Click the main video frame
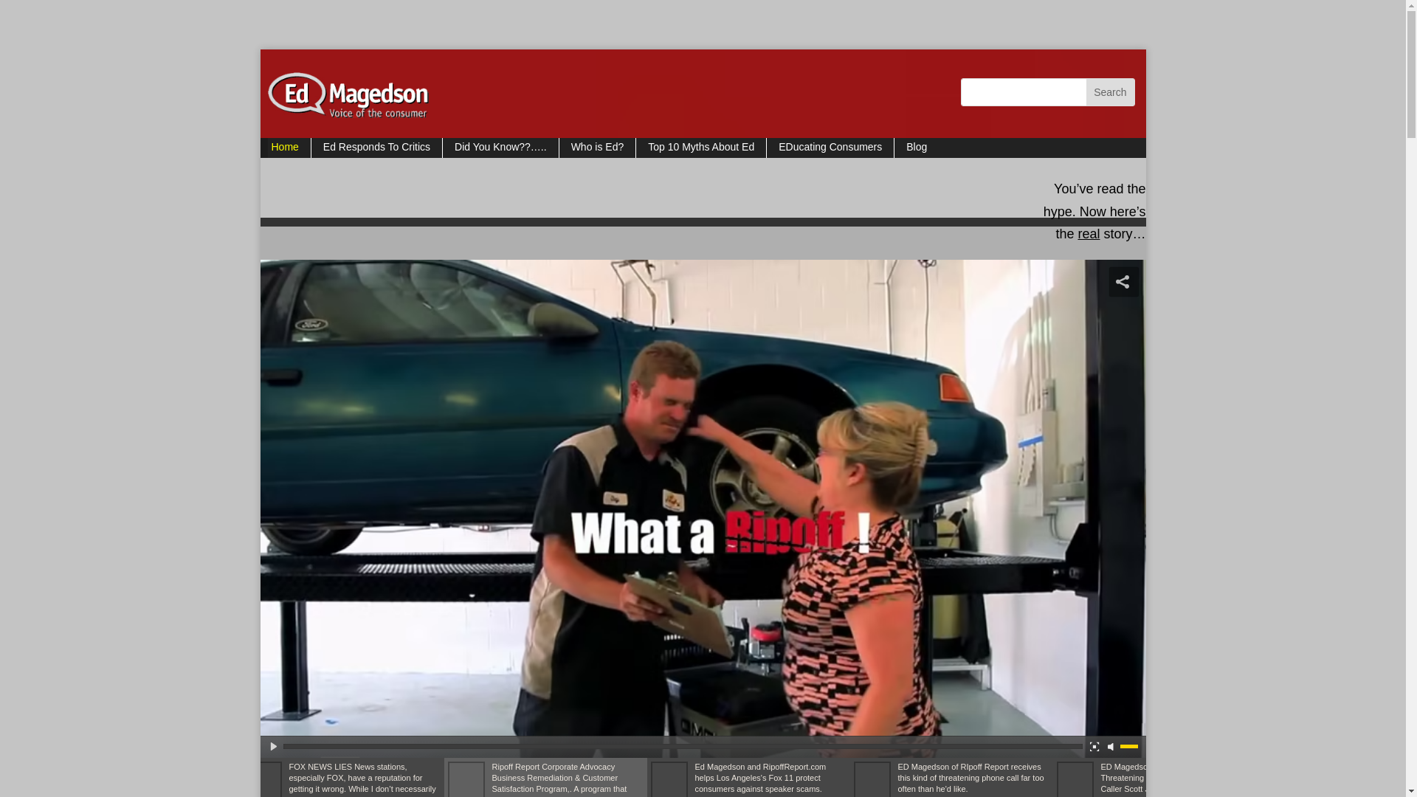This screenshot has width=1417, height=797. [x=703, y=498]
